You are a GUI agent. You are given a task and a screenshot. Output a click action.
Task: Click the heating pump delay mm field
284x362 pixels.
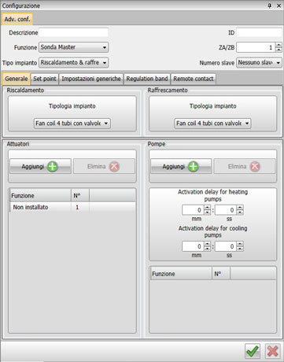(x=193, y=210)
